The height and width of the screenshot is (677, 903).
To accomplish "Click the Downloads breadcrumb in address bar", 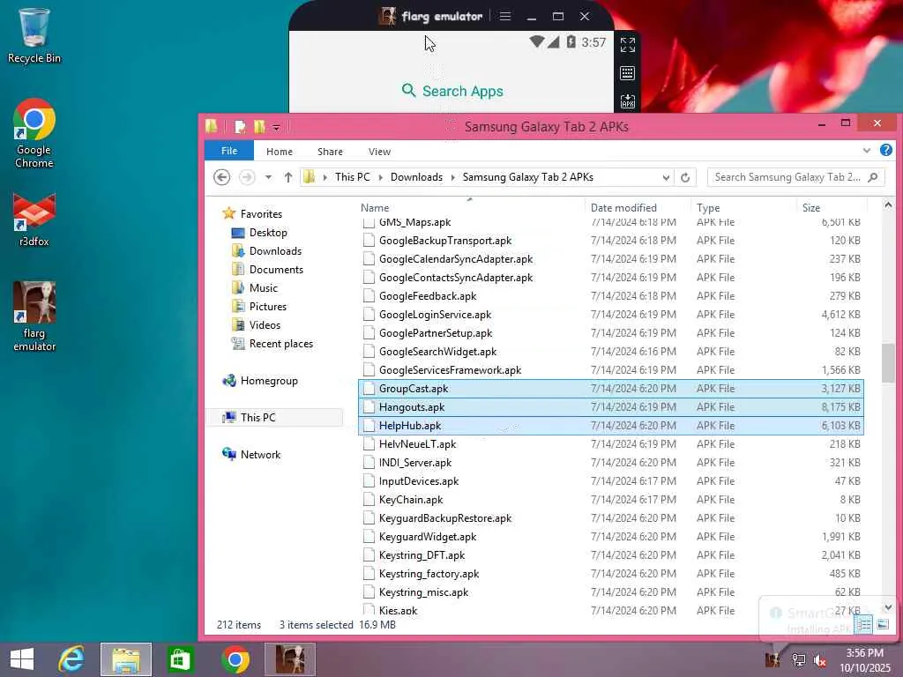I will click(416, 177).
